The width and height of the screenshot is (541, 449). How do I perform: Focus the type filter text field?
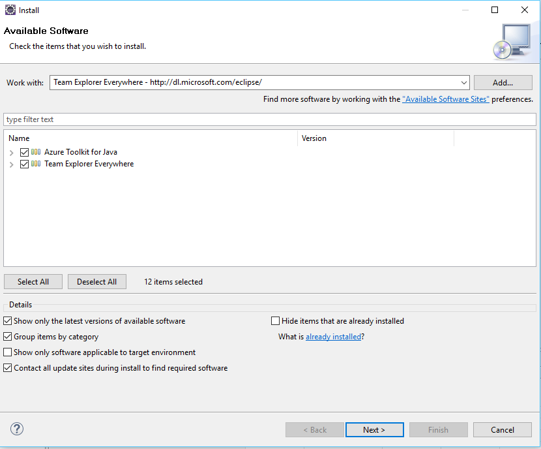(x=270, y=119)
